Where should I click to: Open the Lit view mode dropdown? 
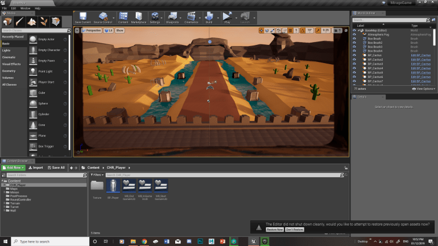(109, 31)
